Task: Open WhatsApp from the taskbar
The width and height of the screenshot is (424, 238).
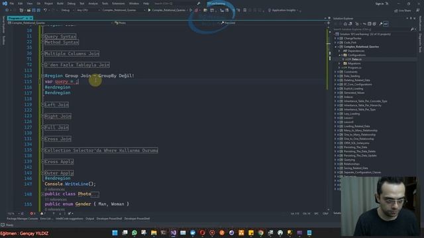Action: coord(134,233)
